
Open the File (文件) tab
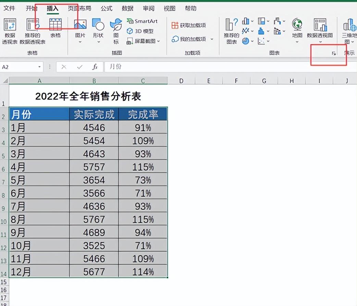pyautogui.click(x=9, y=9)
